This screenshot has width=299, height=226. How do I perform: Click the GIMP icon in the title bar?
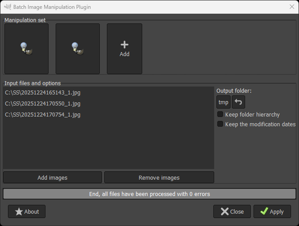pyautogui.click(x=8, y=7)
